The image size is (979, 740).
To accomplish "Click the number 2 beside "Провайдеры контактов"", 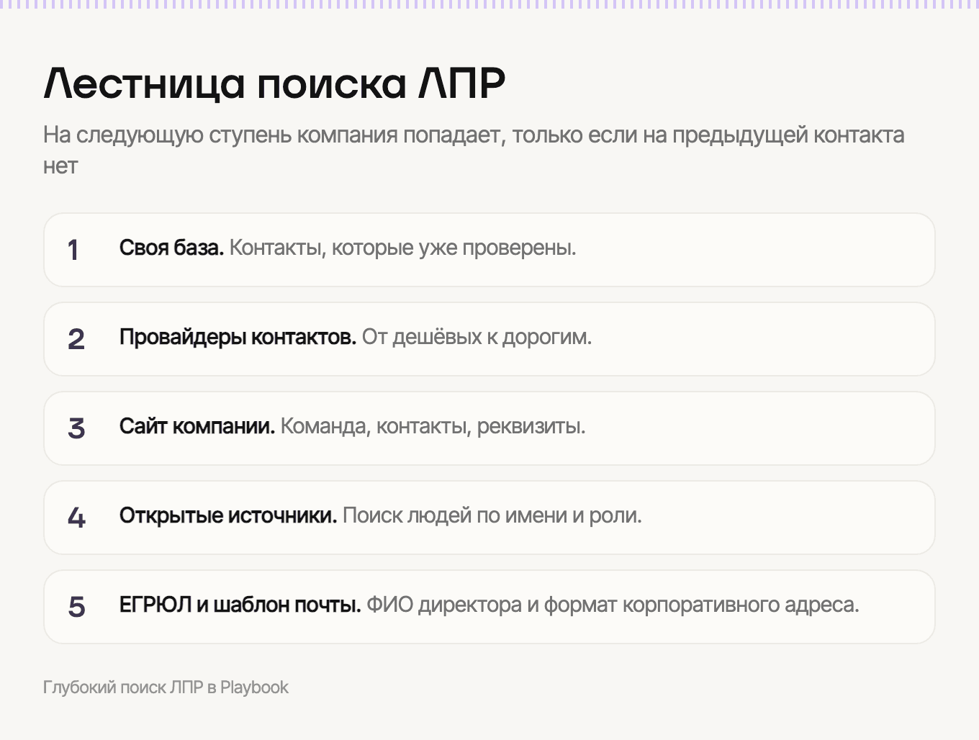I will point(76,340).
